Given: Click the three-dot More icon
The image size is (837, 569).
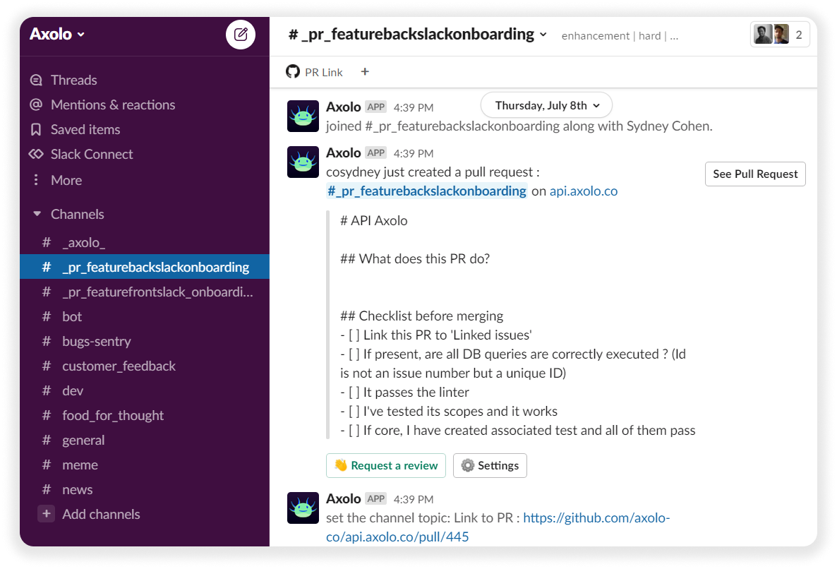Looking at the screenshot, I should click(36, 180).
